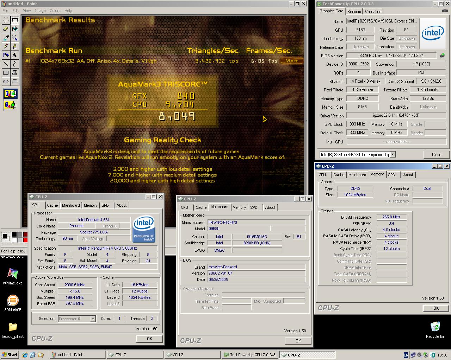Click the Start button
Screen dimensions: 451x360
pyautogui.click(x=10, y=355)
